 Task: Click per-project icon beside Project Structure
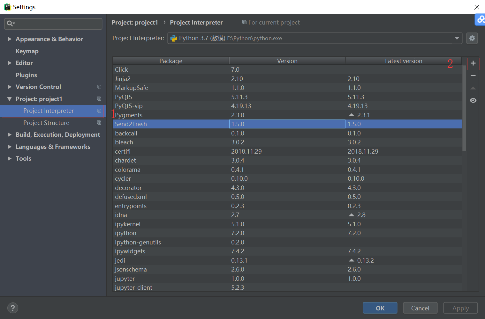click(x=99, y=123)
